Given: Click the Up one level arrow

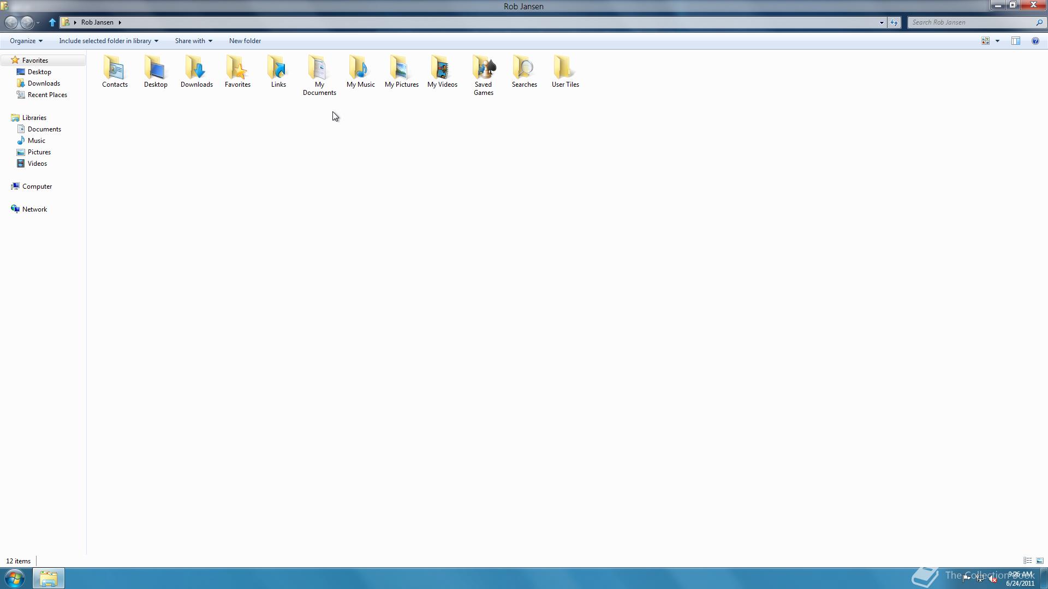Looking at the screenshot, I should click(52, 22).
